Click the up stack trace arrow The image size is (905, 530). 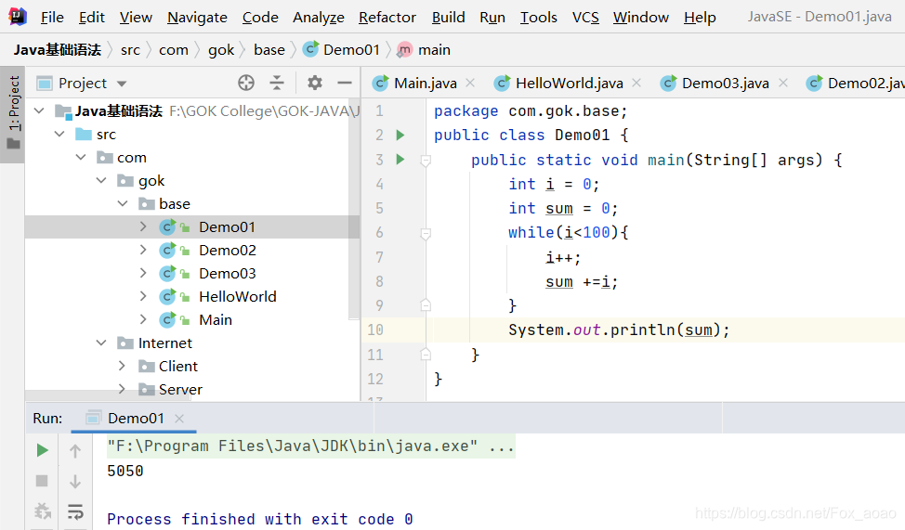[x=75, y=450]
